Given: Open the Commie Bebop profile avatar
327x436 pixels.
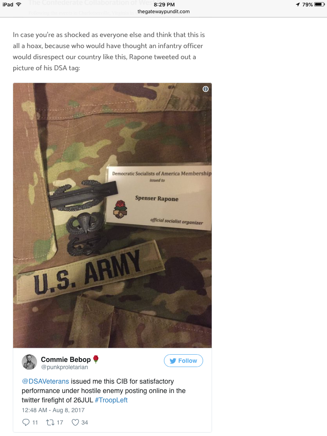Looking at the screenshot, I should coord(29,362).
